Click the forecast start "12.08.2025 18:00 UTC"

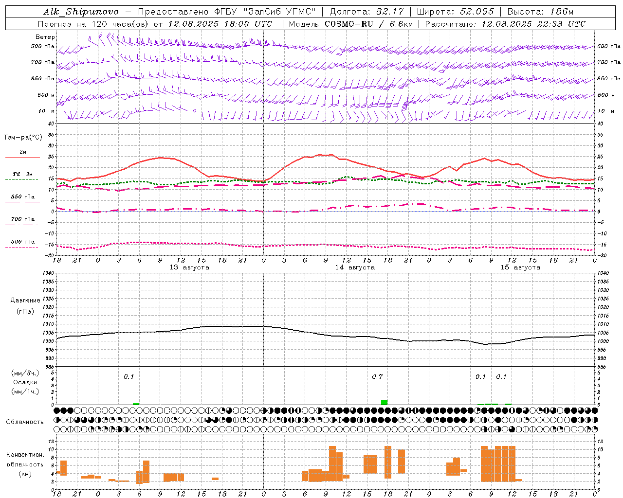[220, 24]
